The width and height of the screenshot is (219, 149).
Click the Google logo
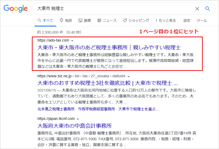pyautogui.click(x=15, y=8)
